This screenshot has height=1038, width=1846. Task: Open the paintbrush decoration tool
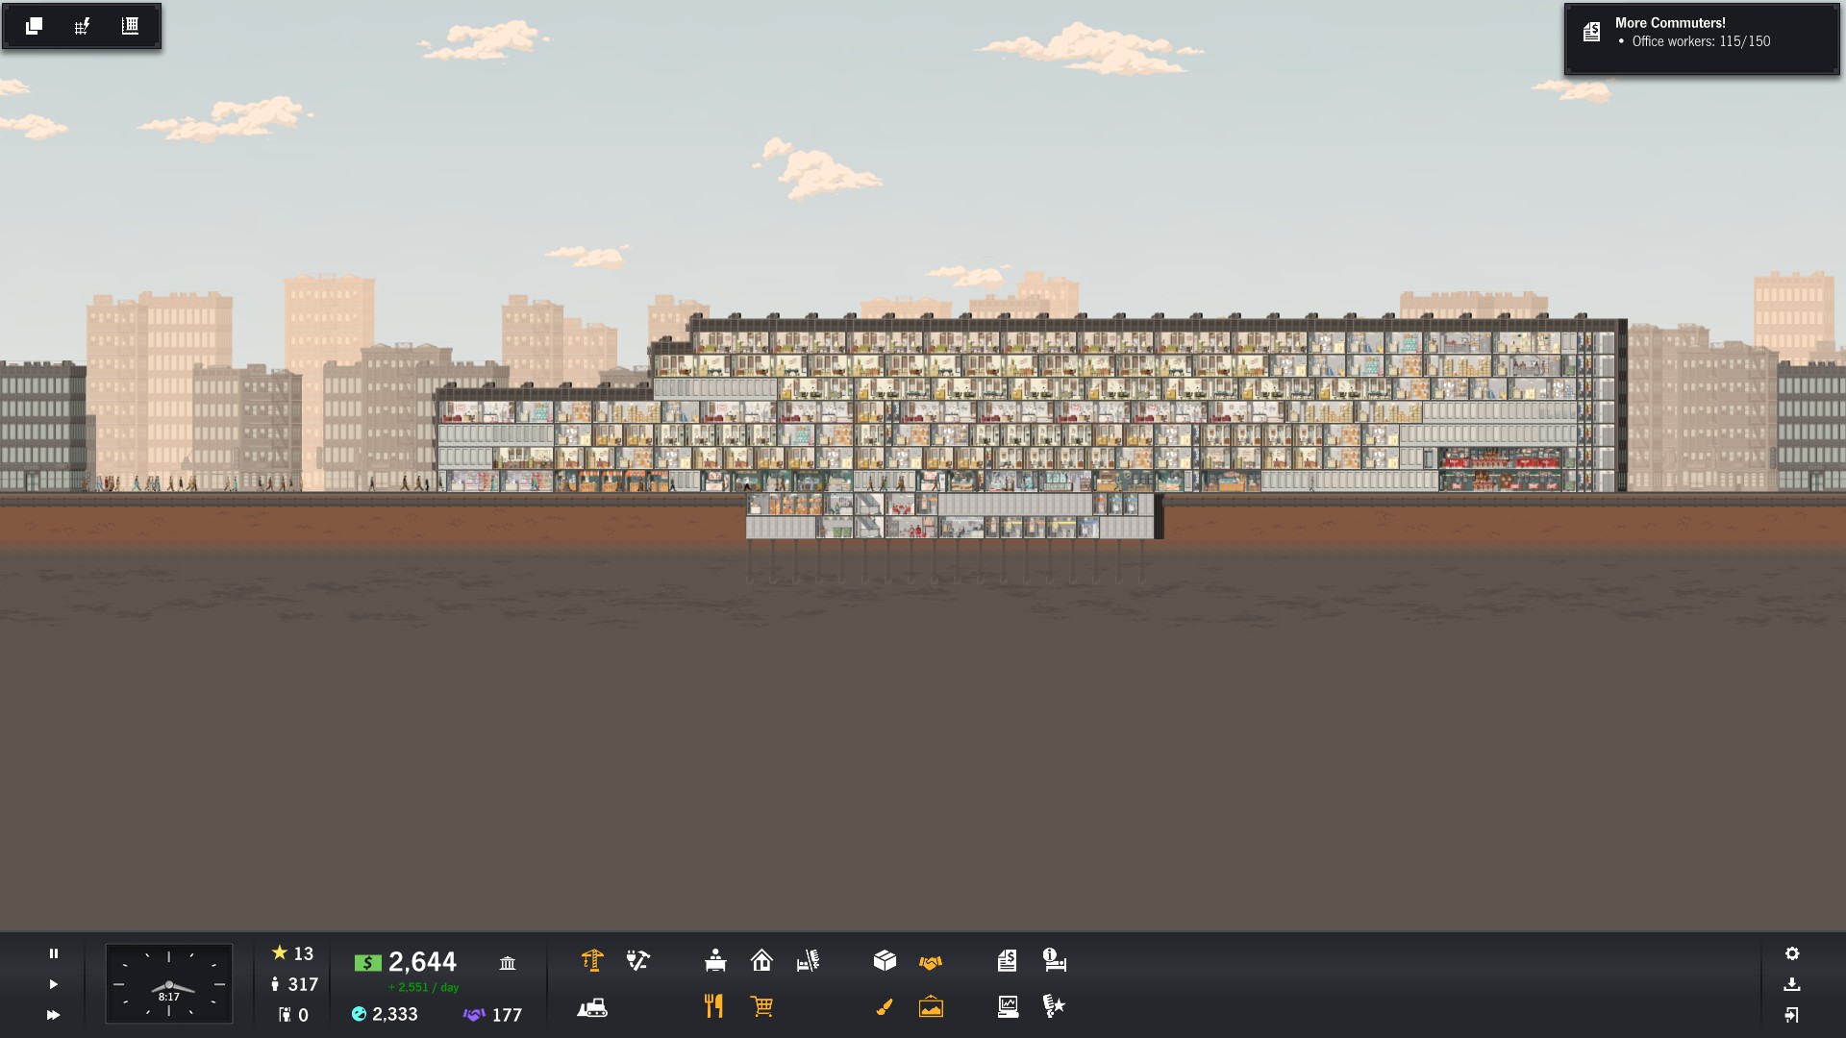pos(885,1006)
